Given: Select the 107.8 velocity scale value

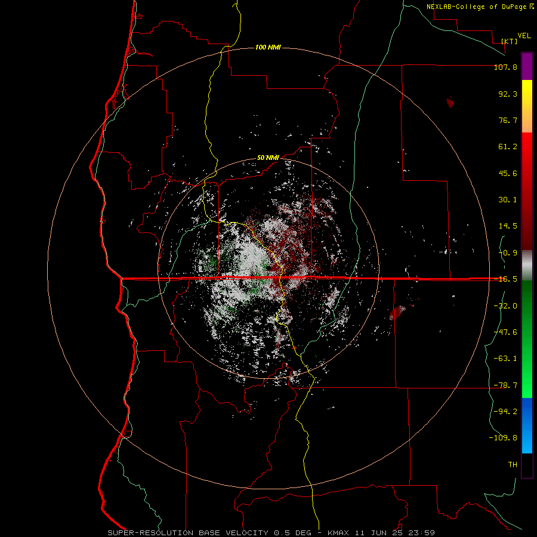Looking at the screenshot, I should pos(505,67).
